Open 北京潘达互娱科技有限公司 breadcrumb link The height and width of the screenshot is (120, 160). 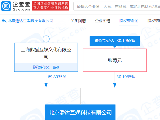tap(30, 21)
